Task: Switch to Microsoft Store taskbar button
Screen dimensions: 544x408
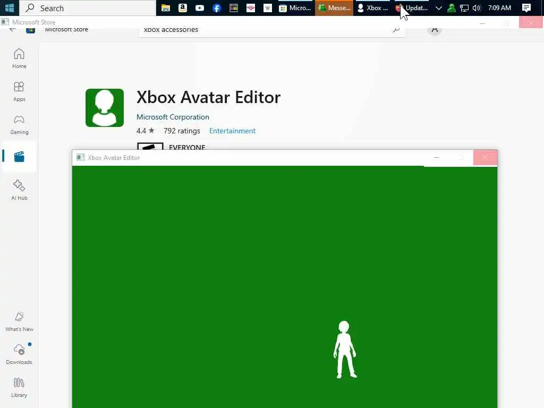Action: coord(295,8)
